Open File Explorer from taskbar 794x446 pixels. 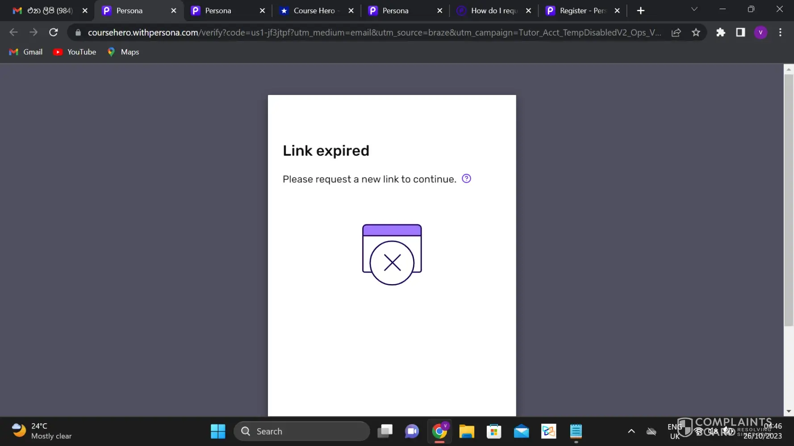click(x=467, y=431)
